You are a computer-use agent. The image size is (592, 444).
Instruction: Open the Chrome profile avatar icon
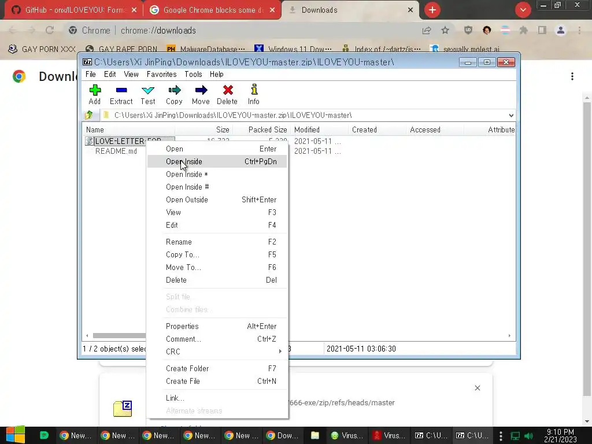[x=561, y=30]
